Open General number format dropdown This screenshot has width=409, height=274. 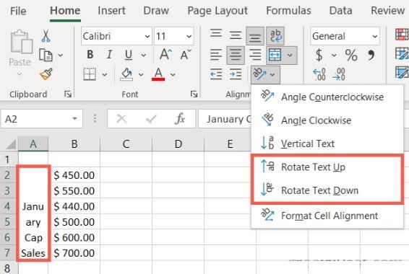375,36
